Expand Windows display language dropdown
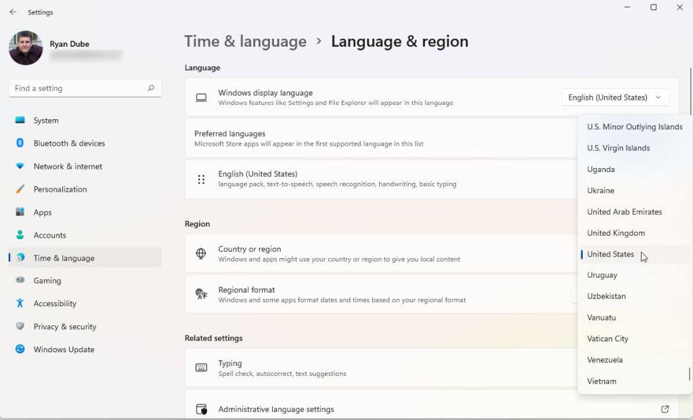693x420 pixels. 614,98
